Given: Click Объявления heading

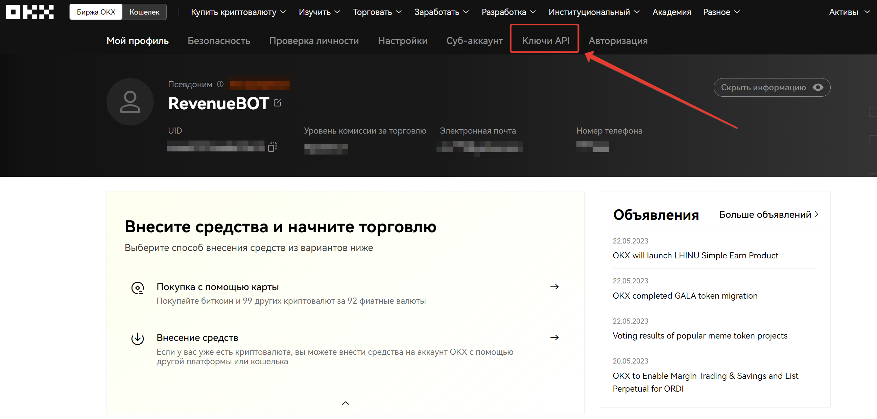Looking at the screenshot, I should point(656,215).
